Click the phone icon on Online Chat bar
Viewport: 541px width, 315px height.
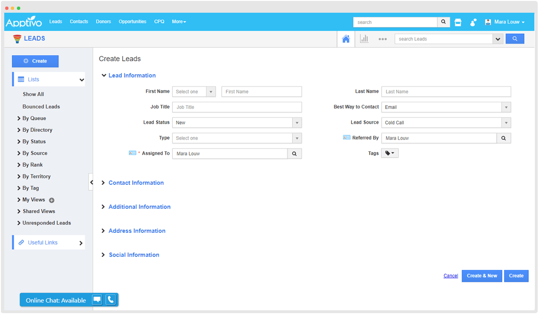tap(111, 299)
